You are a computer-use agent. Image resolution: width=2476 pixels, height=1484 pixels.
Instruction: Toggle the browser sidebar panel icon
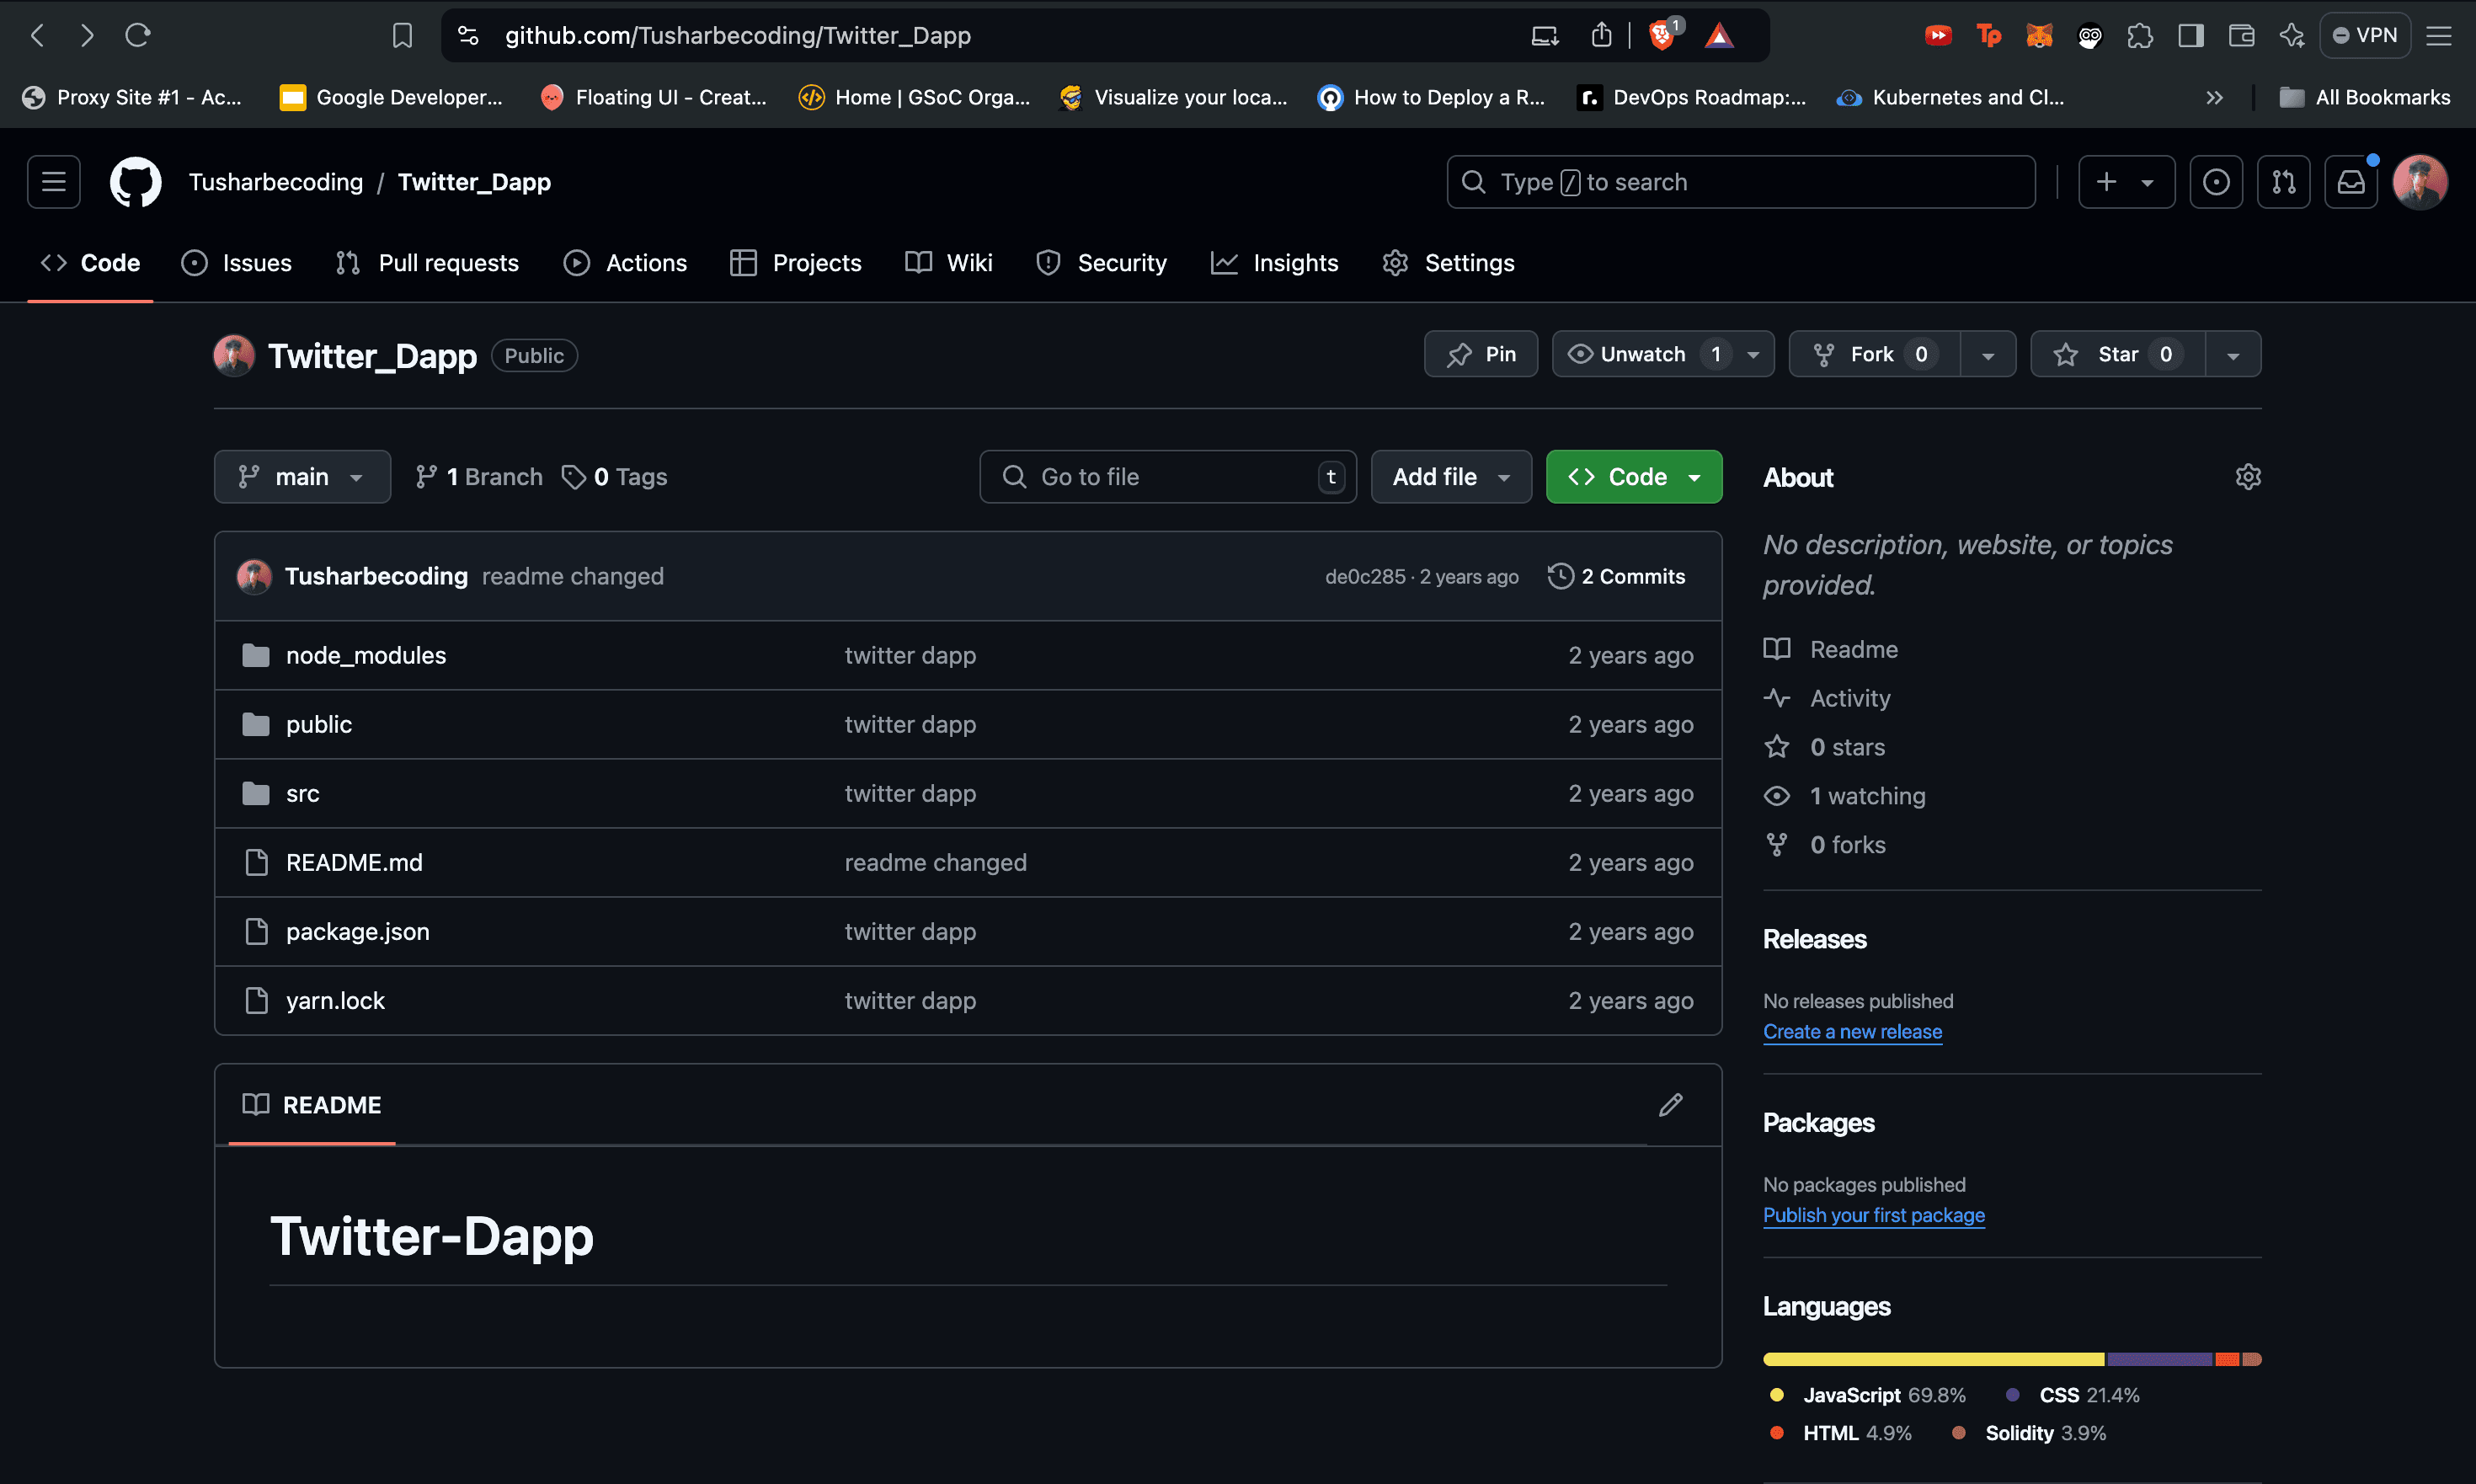2191,36
